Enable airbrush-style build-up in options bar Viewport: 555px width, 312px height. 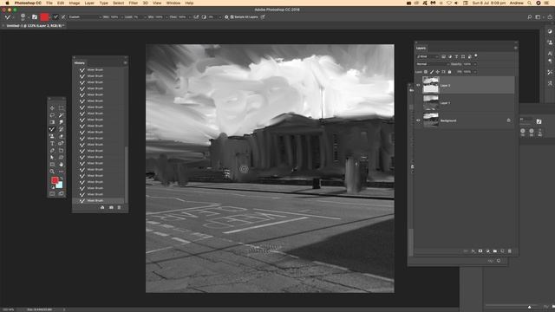[196, 17]
